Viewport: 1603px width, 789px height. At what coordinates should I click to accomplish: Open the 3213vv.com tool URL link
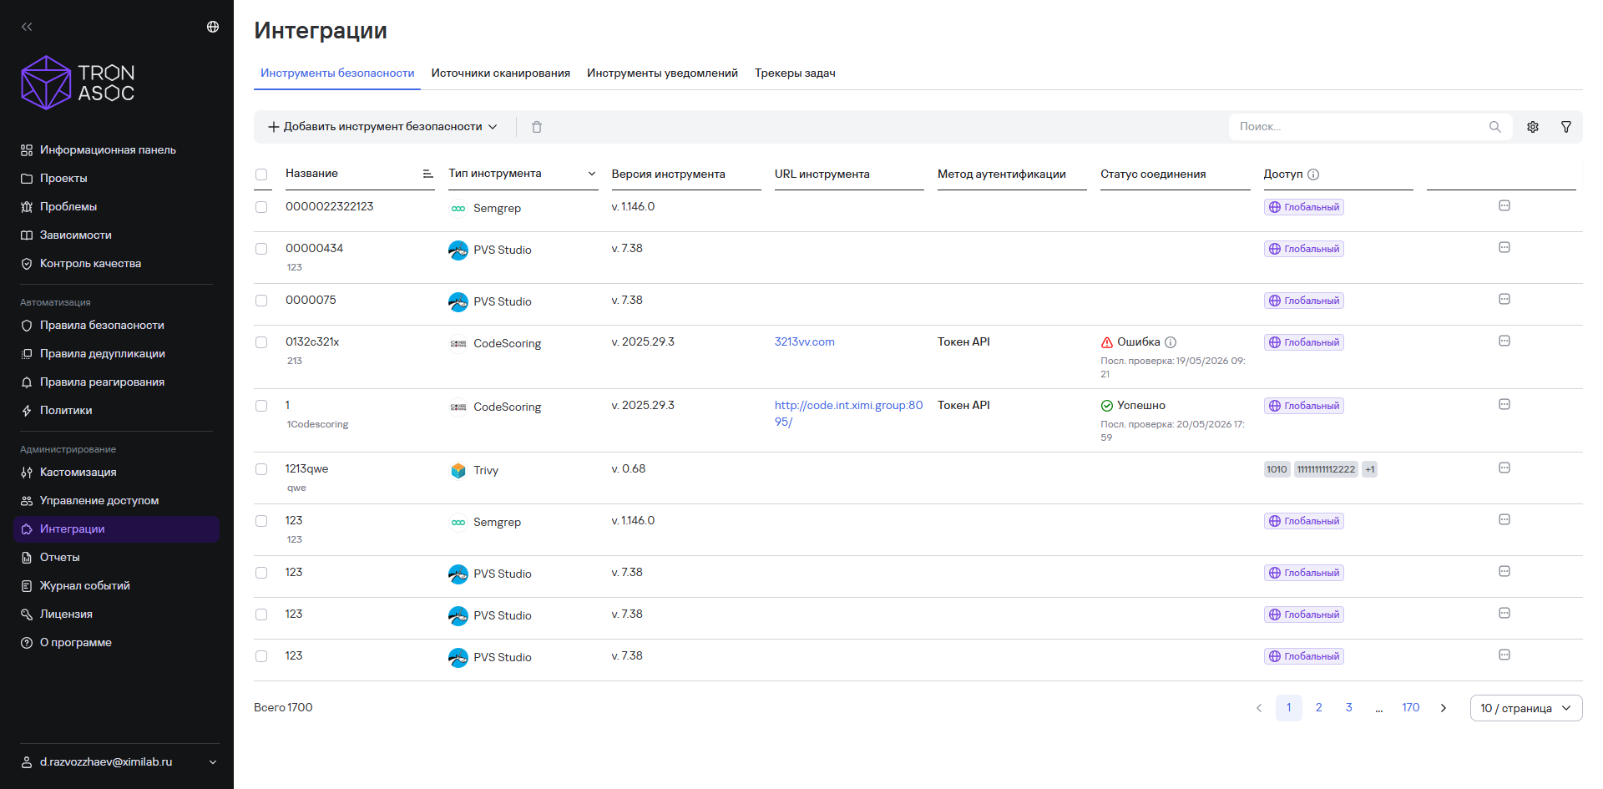[805, 342]
